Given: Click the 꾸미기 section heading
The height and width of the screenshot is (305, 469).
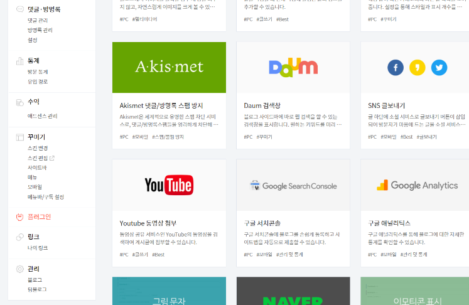Looking at the screenshot, I should coord(36,137).
